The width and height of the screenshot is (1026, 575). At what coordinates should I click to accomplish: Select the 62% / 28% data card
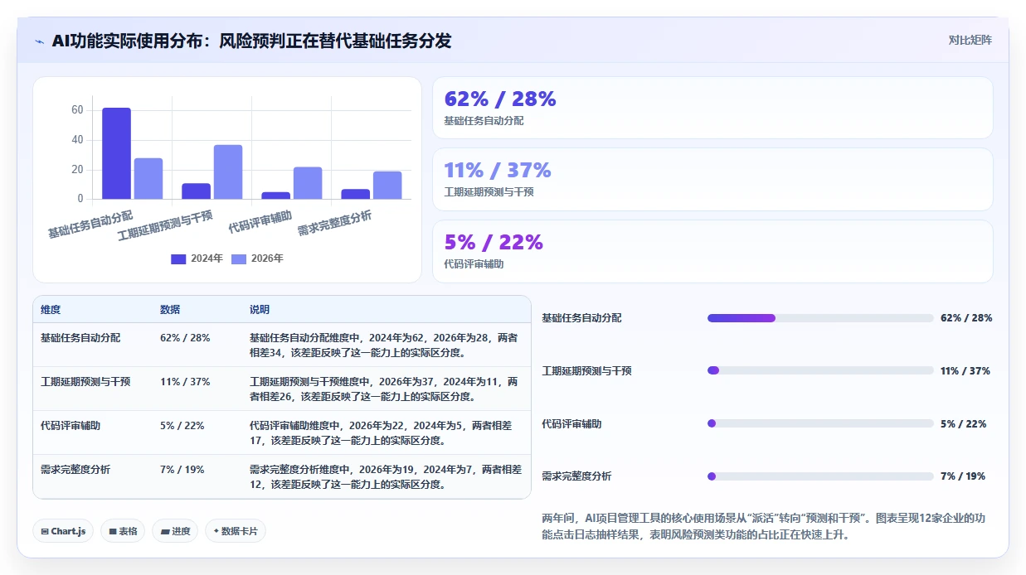tap(712, 108)
